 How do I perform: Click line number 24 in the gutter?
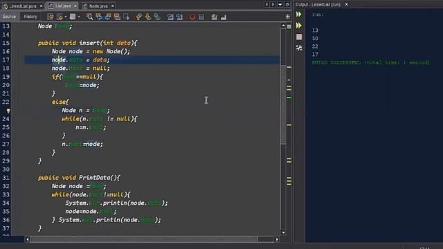coord(6,119)
